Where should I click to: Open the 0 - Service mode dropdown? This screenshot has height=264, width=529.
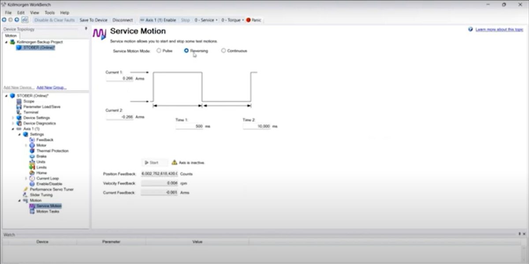pyautogui.click(x=206, y=20)
